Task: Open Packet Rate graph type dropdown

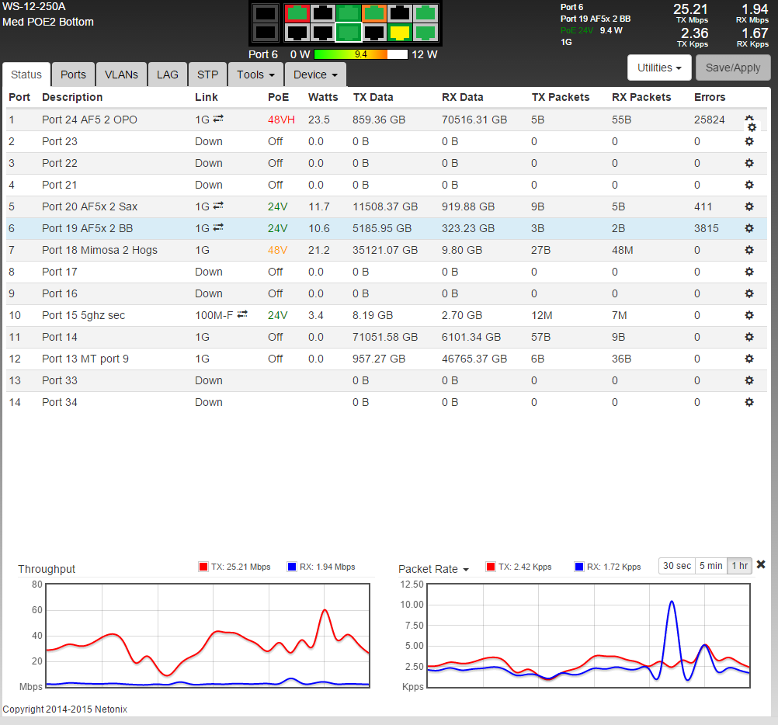Action: pos(433,569)
